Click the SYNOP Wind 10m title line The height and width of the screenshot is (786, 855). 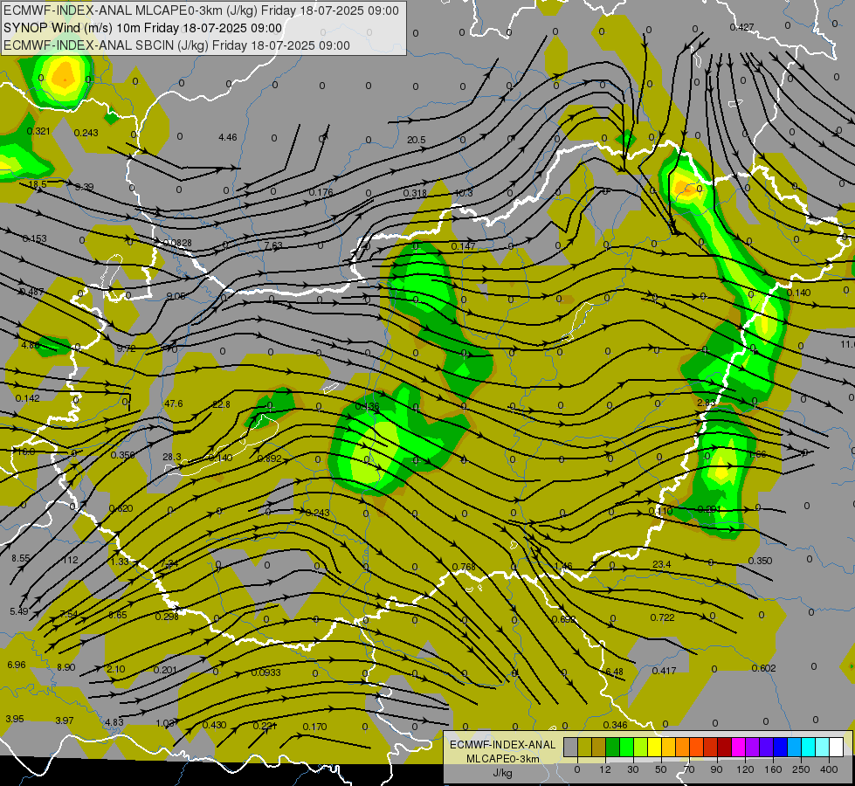(143, 28)
